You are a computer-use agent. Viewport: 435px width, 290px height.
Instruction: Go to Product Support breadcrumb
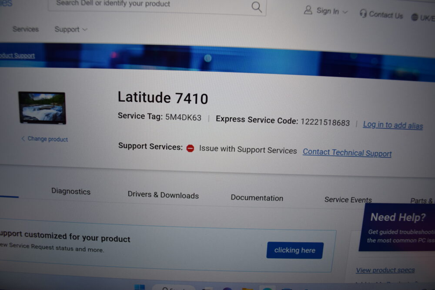pyautogui.click(x=17, y=56)
